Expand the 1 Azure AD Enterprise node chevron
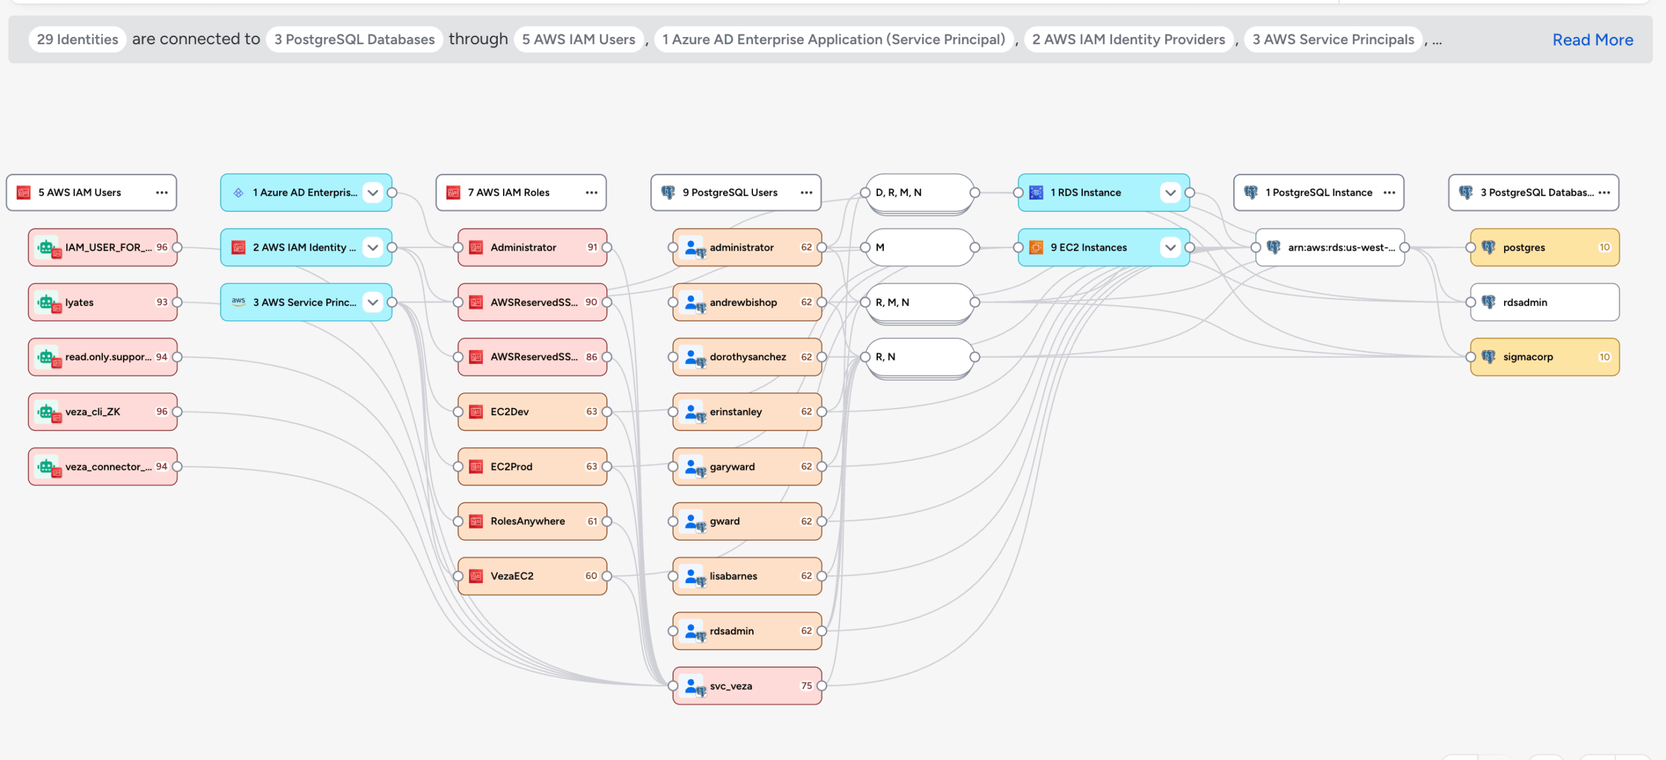This screenshot has width=1666, height=760. [x=373, y=193]
